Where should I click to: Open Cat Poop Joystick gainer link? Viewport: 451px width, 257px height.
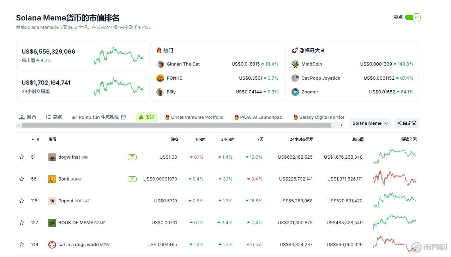tap(321, 78)
